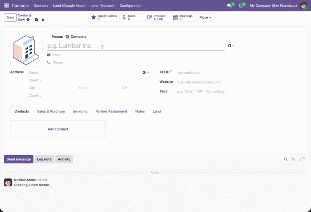Click the followers icon in the chatter
The height and width of the screenshot is (212, 311).
[302, 159]
